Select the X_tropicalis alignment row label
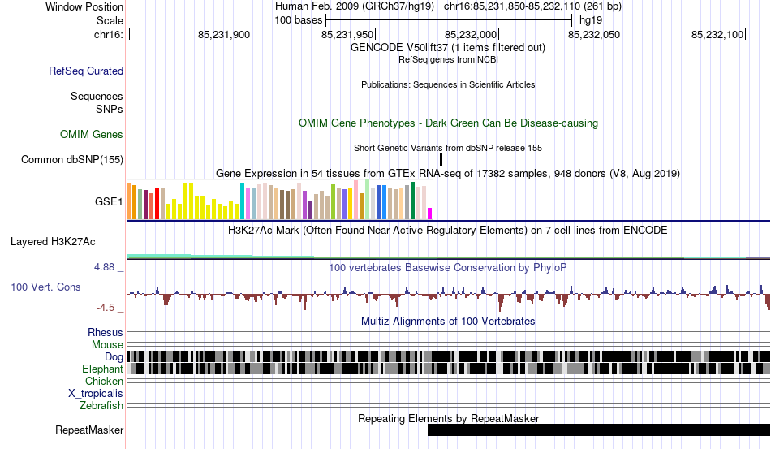771x449 pixels. pyautogui.click(x=96, y=394)
